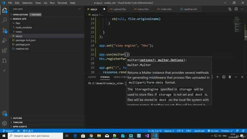Viewport: 247px width, 139px height.
Task: Click the Prettier status item
Action: pos(227,131)
